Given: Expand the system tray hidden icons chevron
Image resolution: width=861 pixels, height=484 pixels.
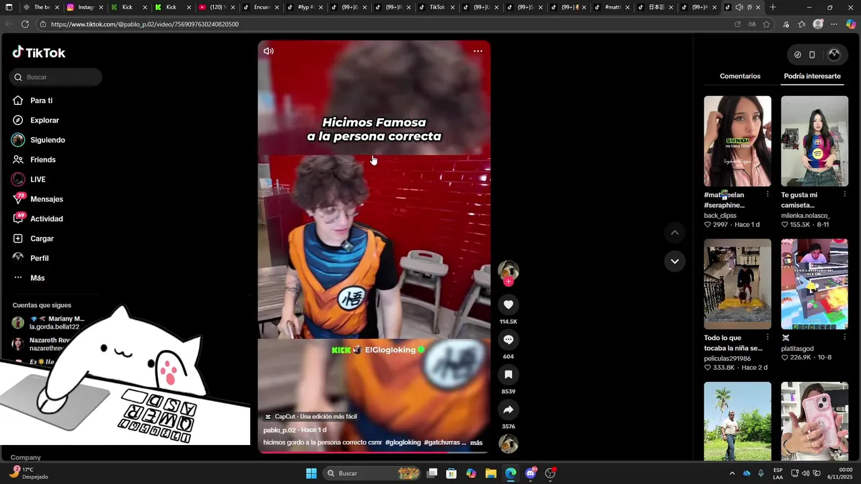Looking at the screenshot, I should click(732, 473).
